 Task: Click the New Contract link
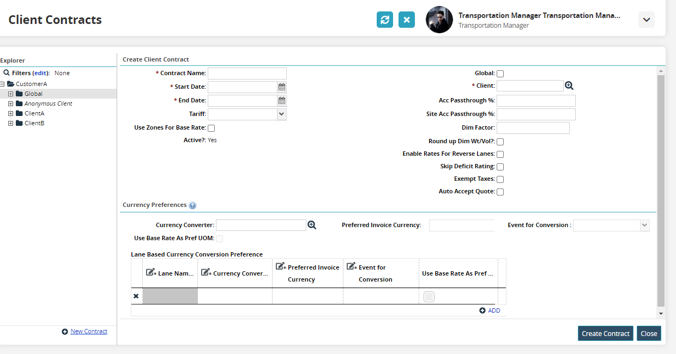pos(89,331)
